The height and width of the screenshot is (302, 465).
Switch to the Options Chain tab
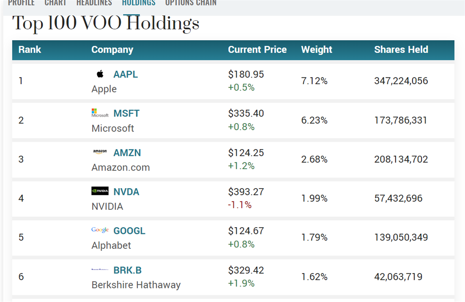(x=191, y=3)
